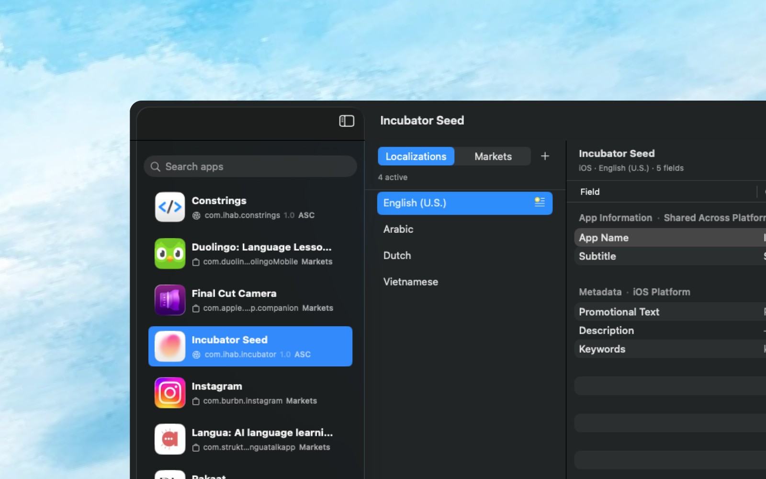The height and width of the screenshot is (479, 766).
Task: Click the bag icon under Final Cut Camera
Action: point(196,308)
